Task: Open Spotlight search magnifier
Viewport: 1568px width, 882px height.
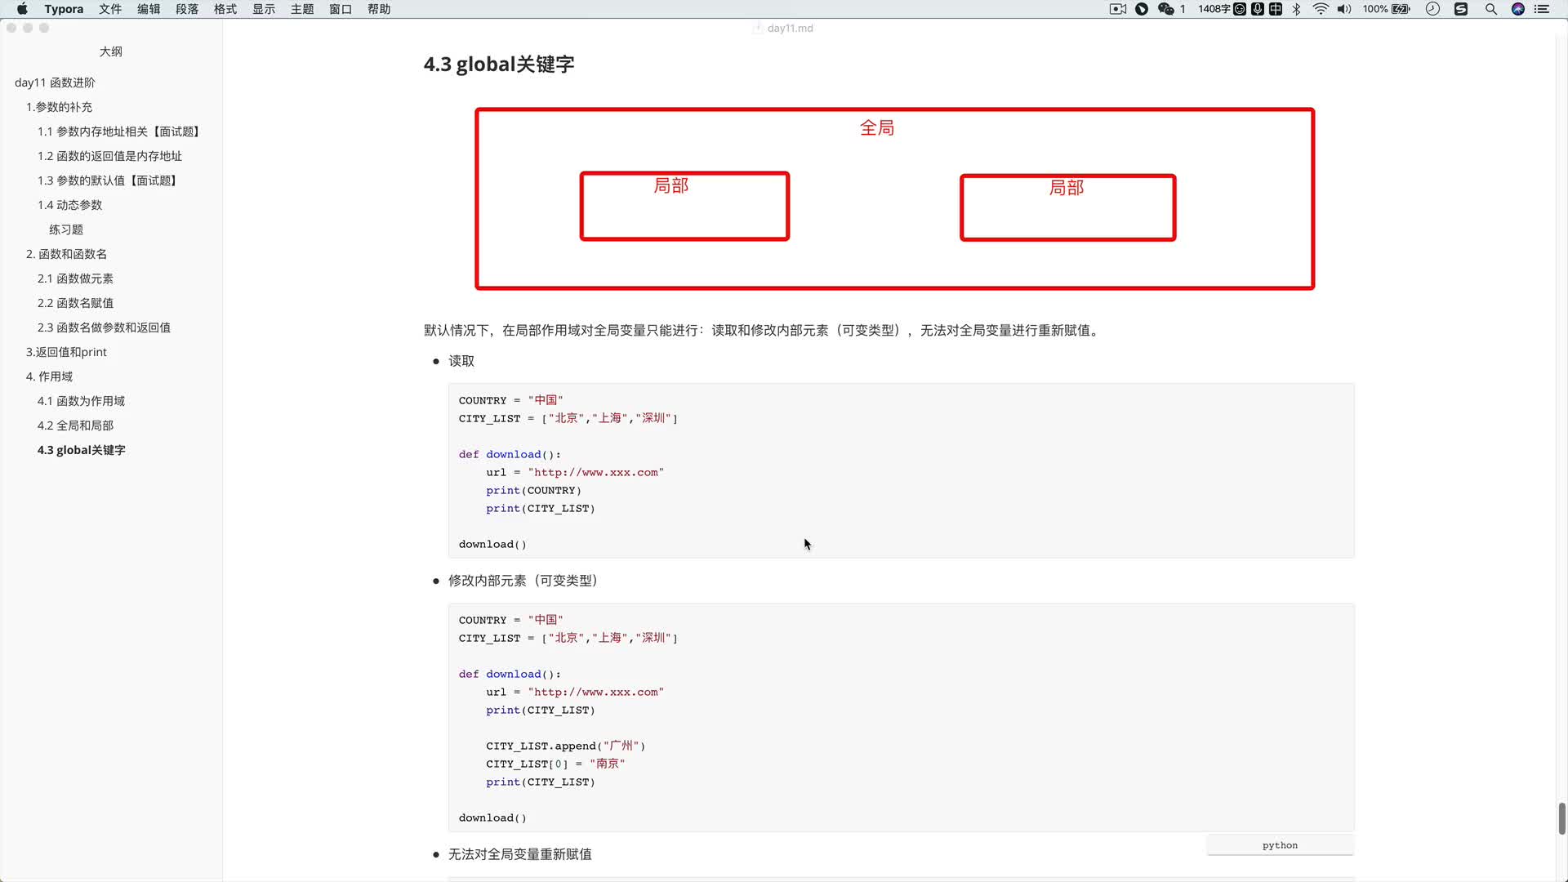Action: [1491, 9]
